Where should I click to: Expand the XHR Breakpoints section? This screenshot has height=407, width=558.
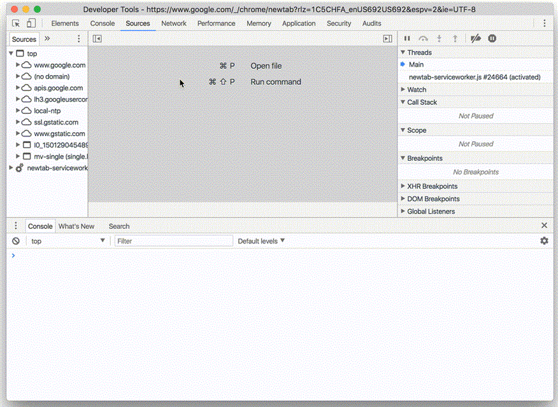pos(403,186)
